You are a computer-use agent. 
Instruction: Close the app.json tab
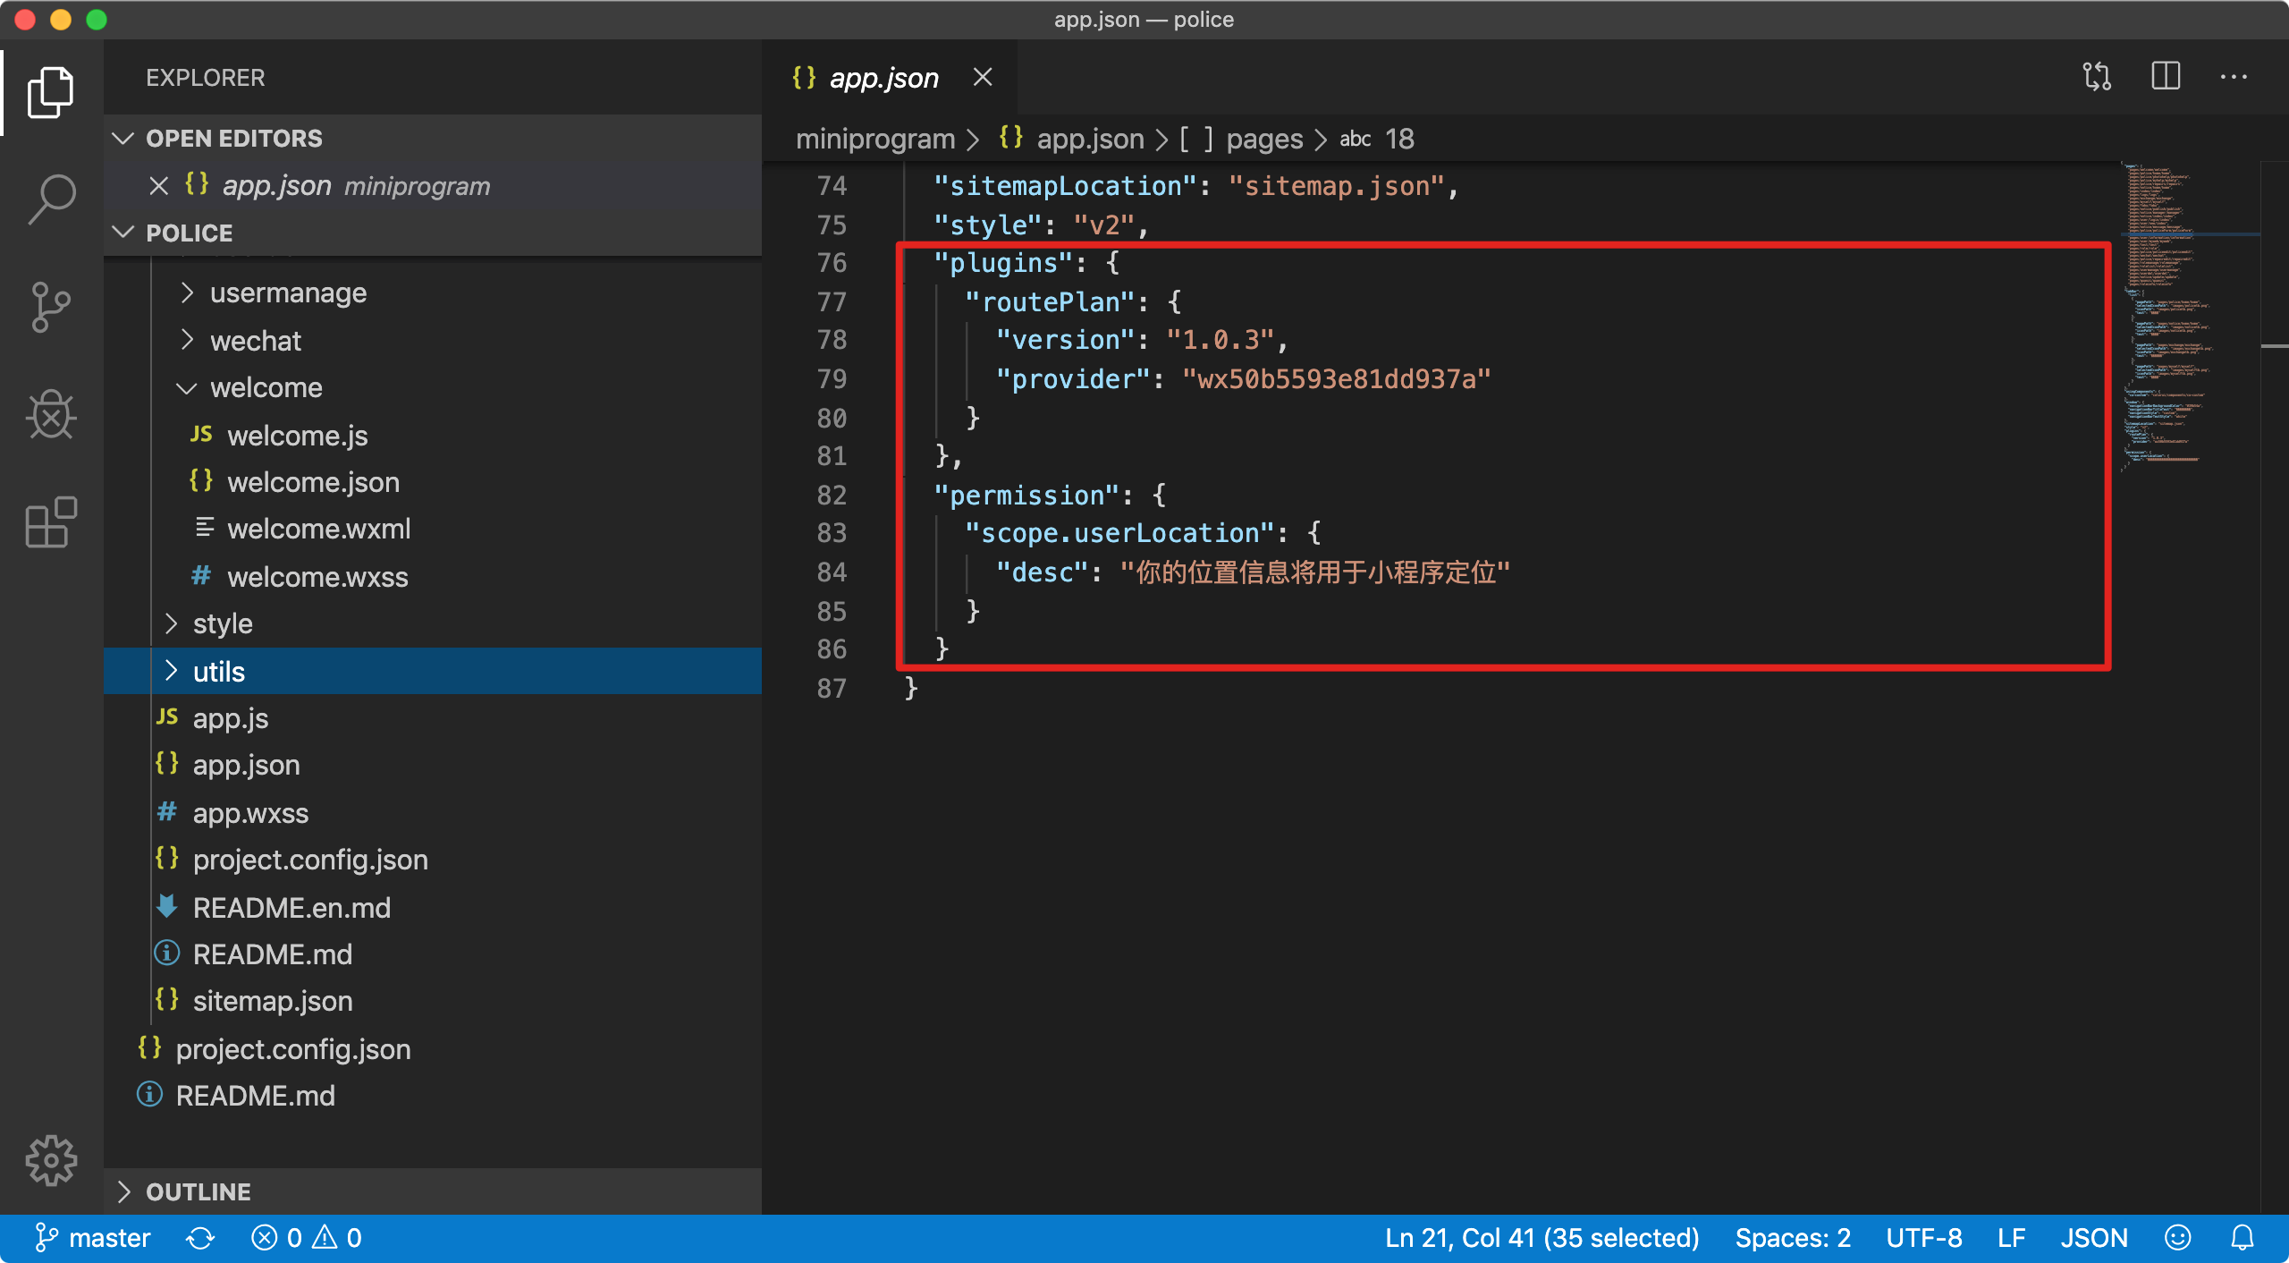click(983, 78)
